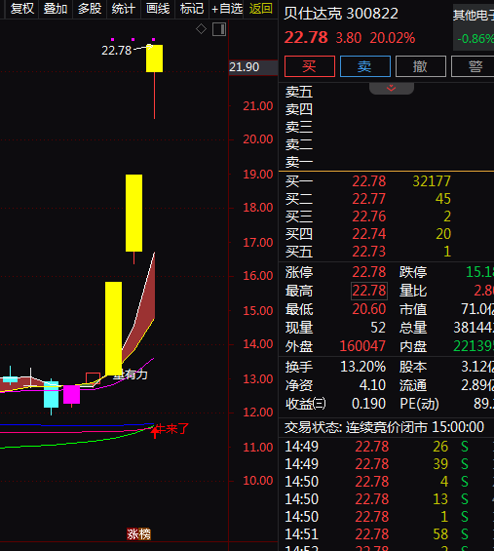The image size is (494, 551).
Task: Toggle the side panel layout icon
Action: (219, 29)
